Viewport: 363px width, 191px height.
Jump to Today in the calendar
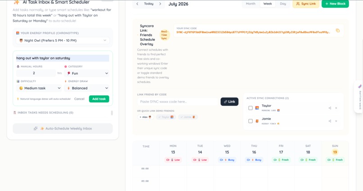click(x=149, y=4)
